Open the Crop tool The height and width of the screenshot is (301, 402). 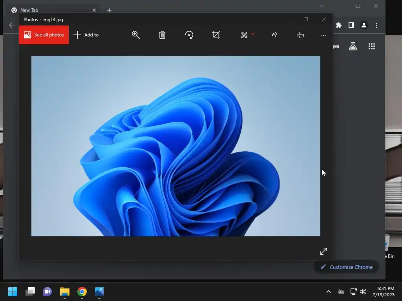coord(216,35)
